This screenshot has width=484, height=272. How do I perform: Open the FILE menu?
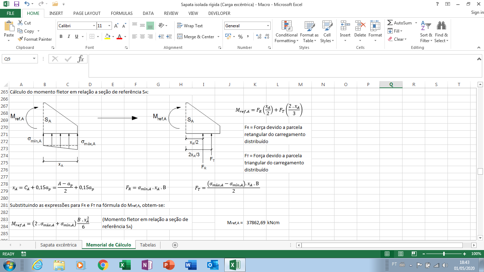pos(11,13)
